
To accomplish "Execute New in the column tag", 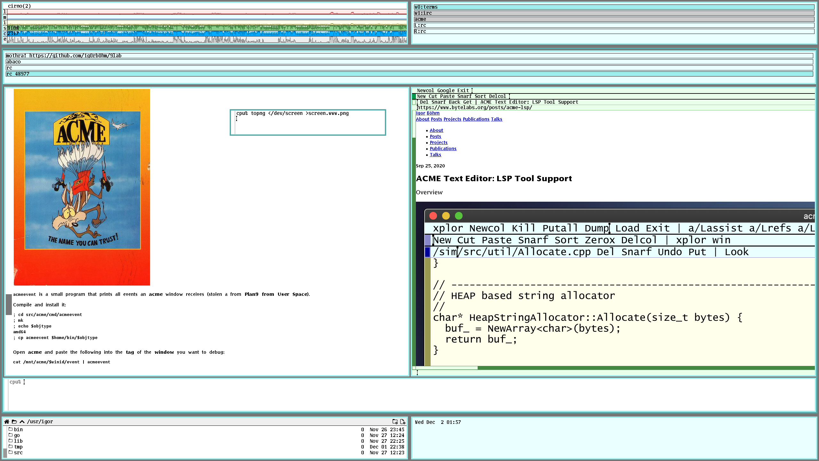I will (421, 96).
